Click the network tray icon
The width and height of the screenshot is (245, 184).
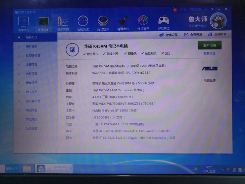222,169
